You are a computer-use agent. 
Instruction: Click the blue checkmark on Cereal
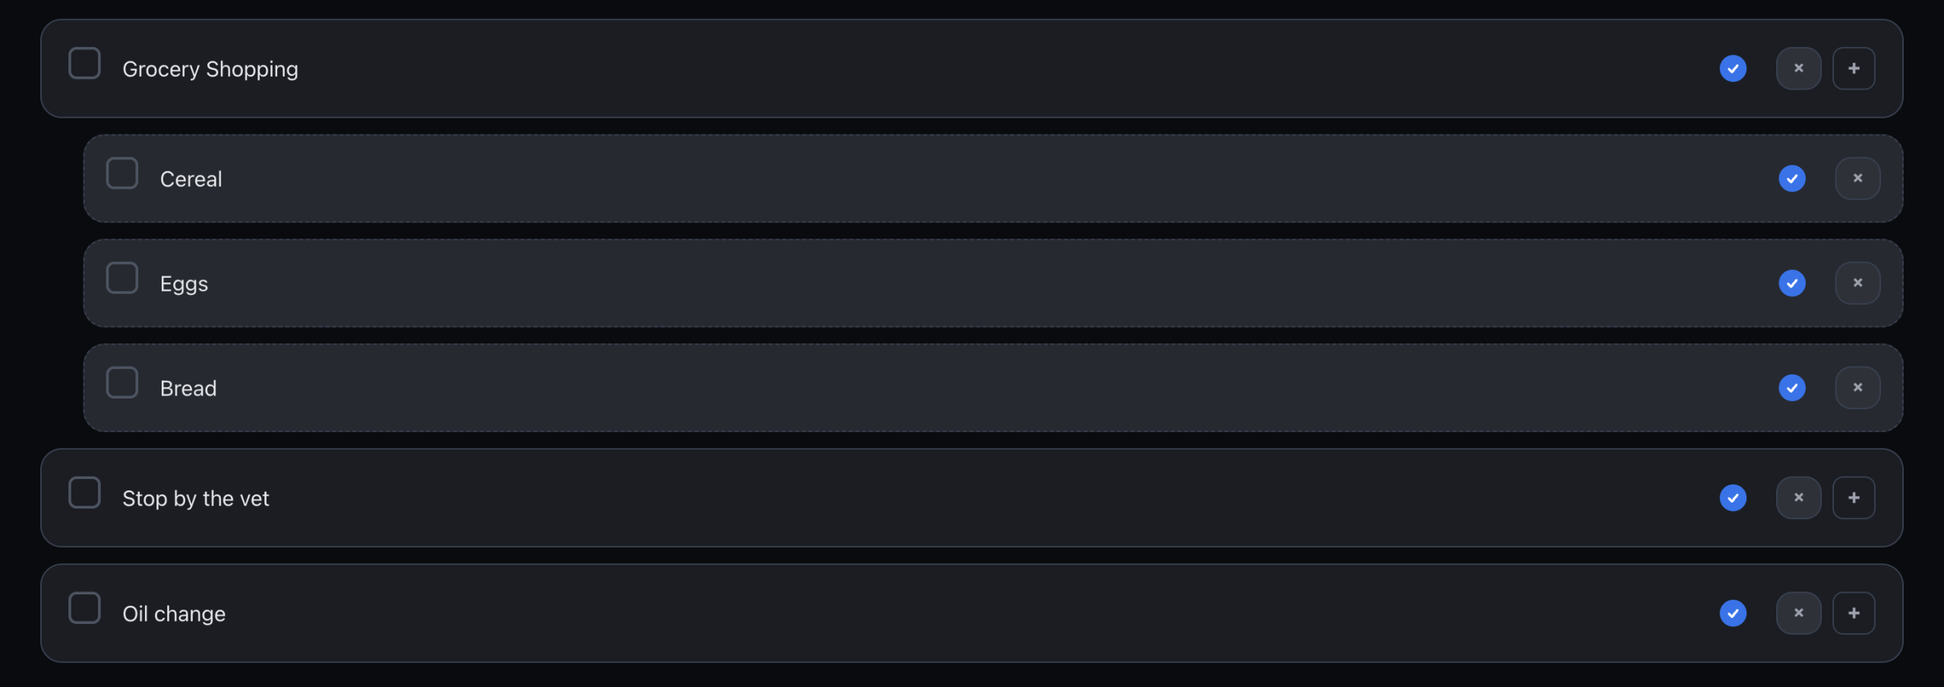click(x=1792, y=179)
